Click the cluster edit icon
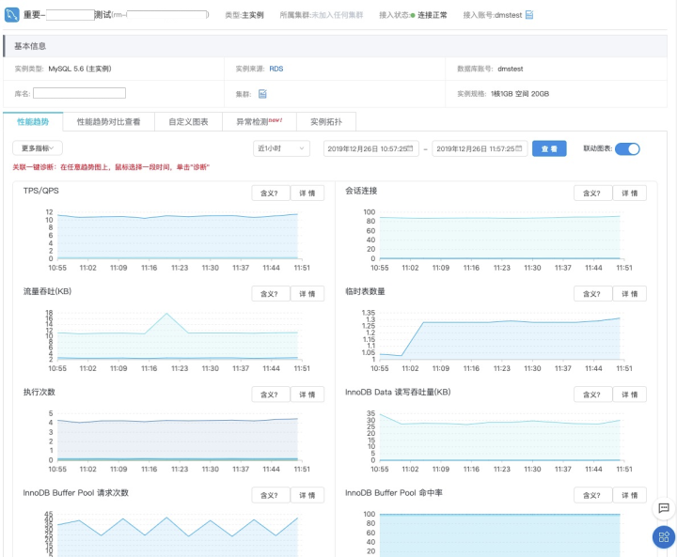The image size is (677, 557). click(262, 94)
